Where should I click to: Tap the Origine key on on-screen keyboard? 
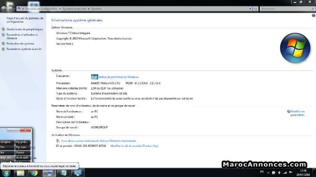point(7,142)
